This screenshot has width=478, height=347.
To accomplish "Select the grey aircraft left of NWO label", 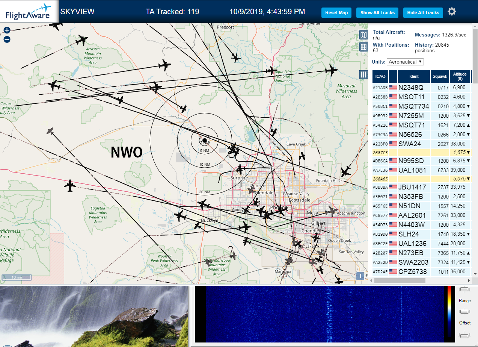I will click(50, 131).
